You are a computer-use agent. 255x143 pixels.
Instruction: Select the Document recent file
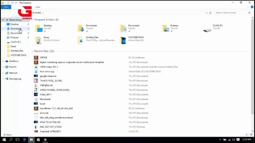45,99
